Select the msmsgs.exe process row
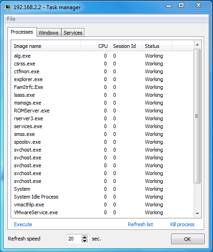The width and height of the screenshot is (213, 252). coord(102,103)
